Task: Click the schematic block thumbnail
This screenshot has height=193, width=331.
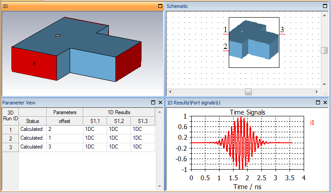Action: click(254, 42)
